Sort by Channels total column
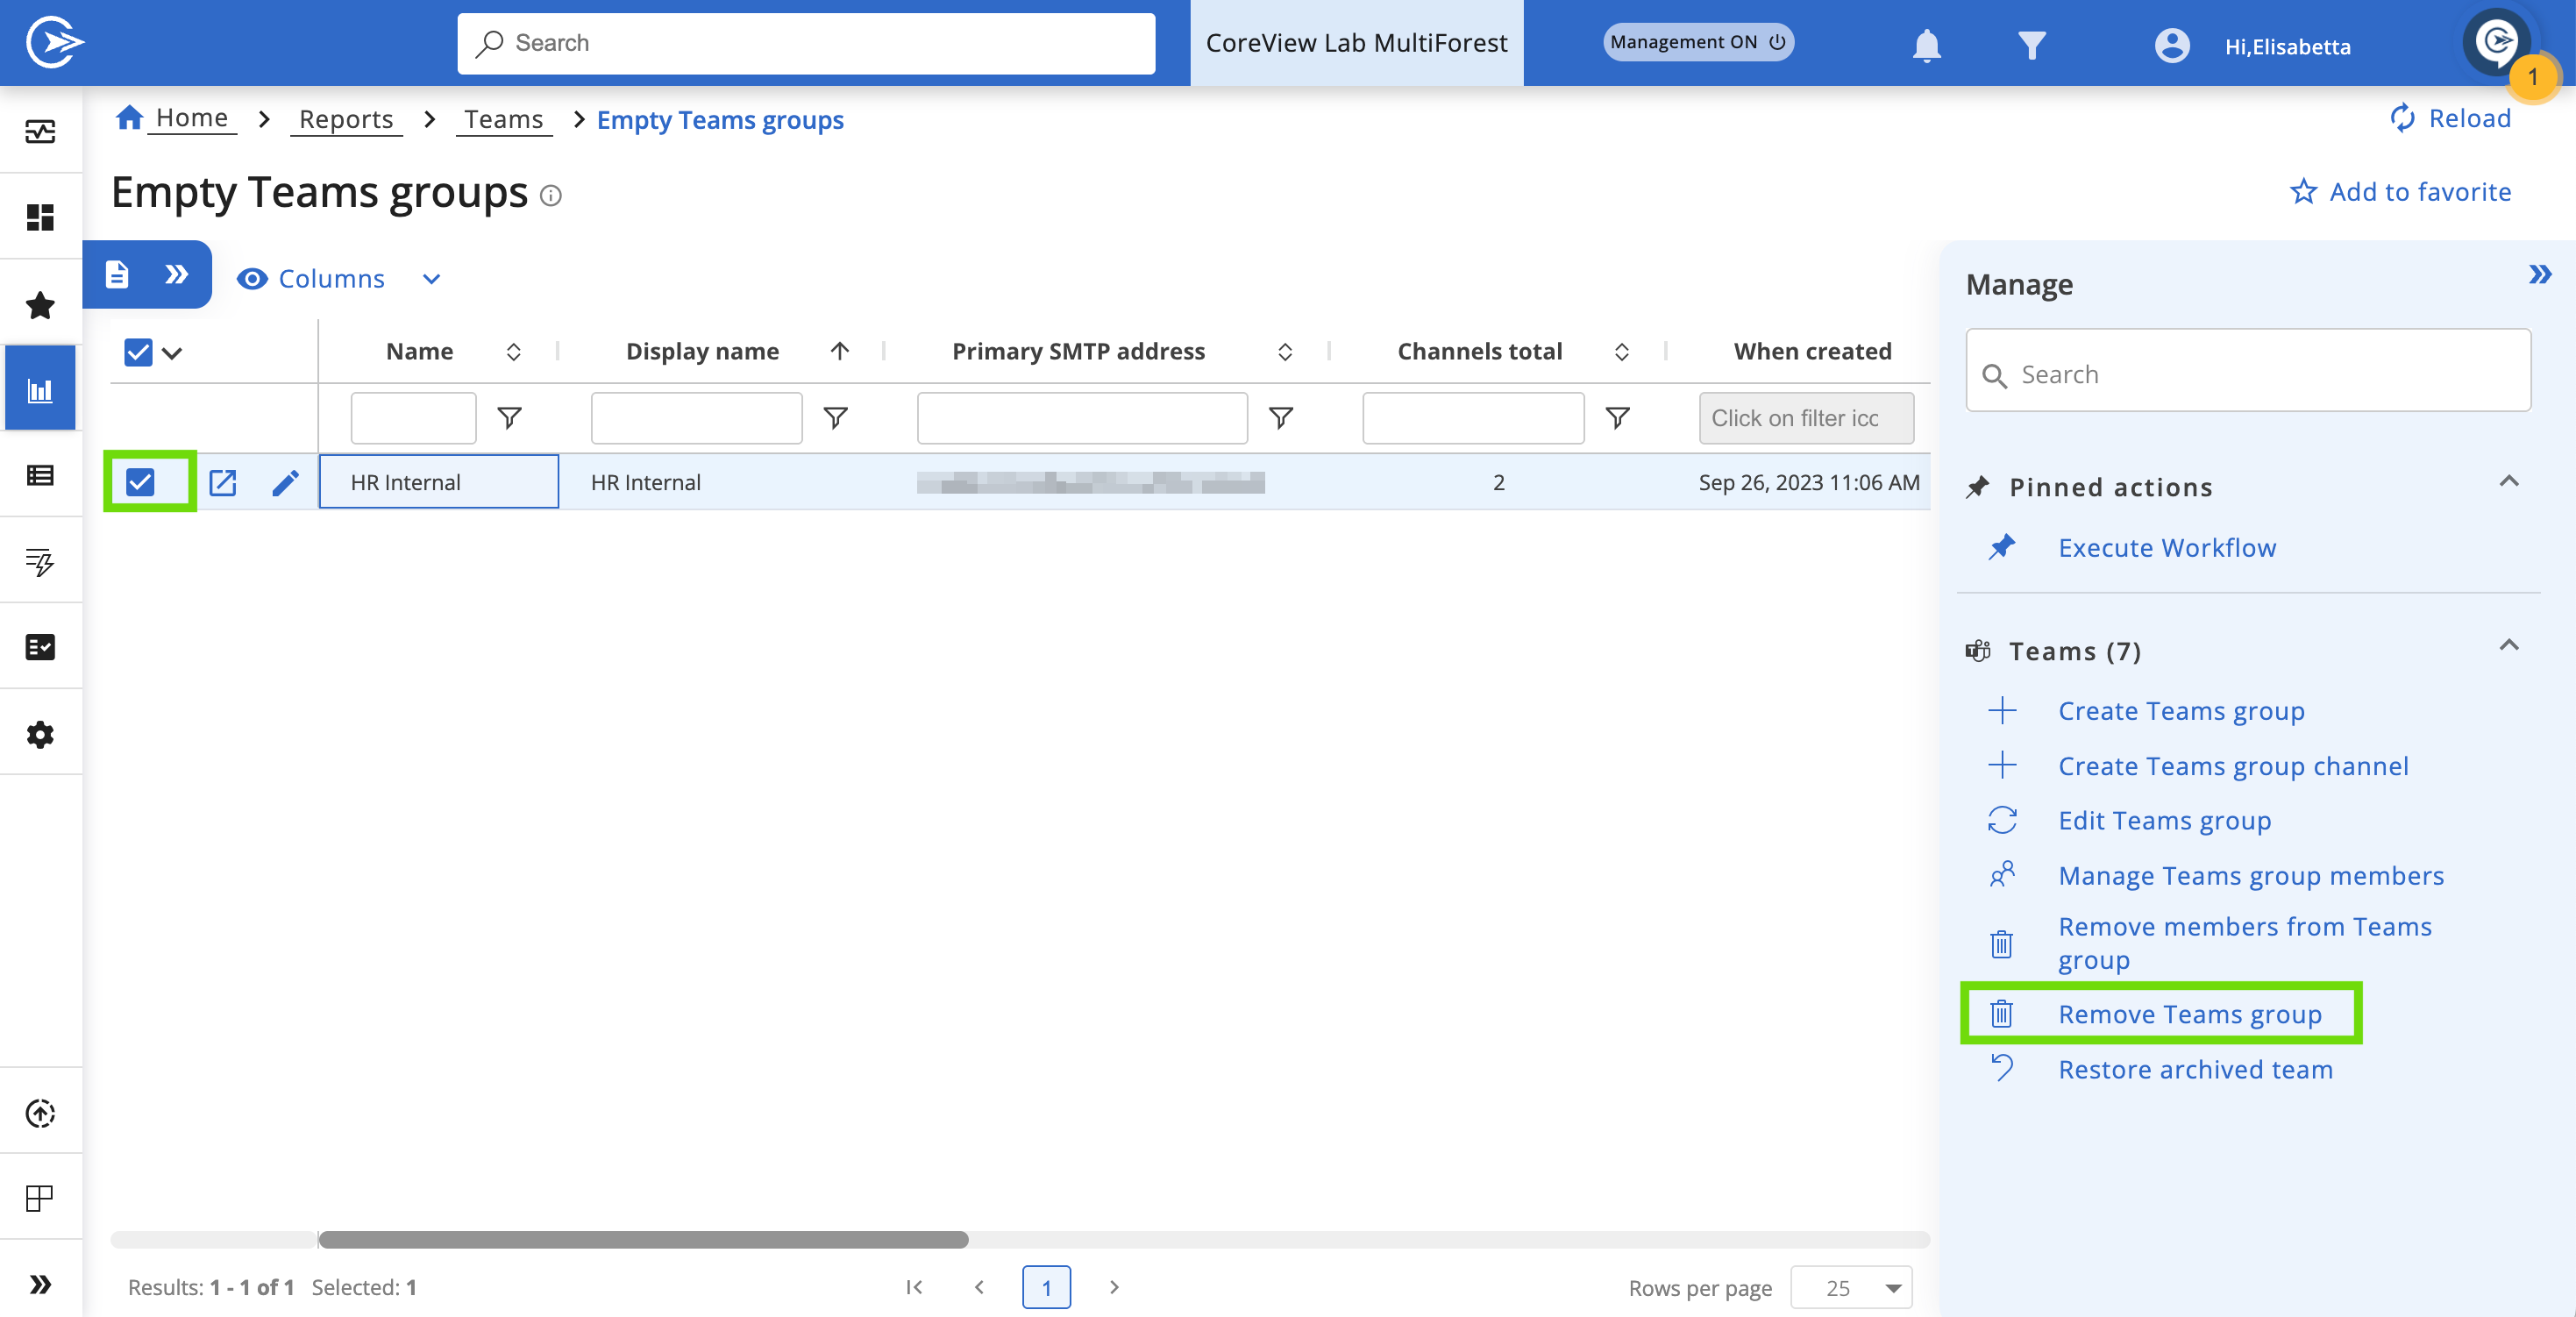 click(1622, 352)
